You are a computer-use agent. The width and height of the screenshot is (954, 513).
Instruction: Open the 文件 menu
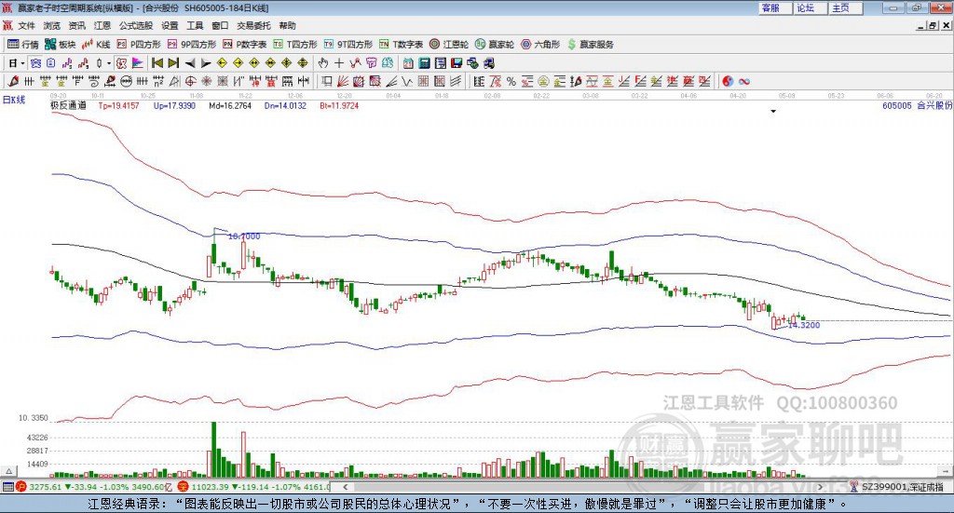point(26,25)
